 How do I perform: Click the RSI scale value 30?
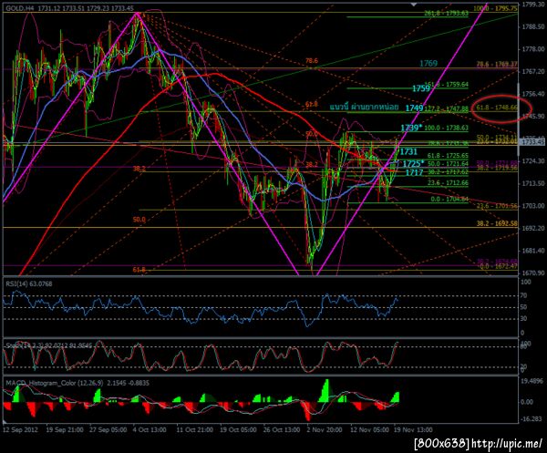click(524, 319)
